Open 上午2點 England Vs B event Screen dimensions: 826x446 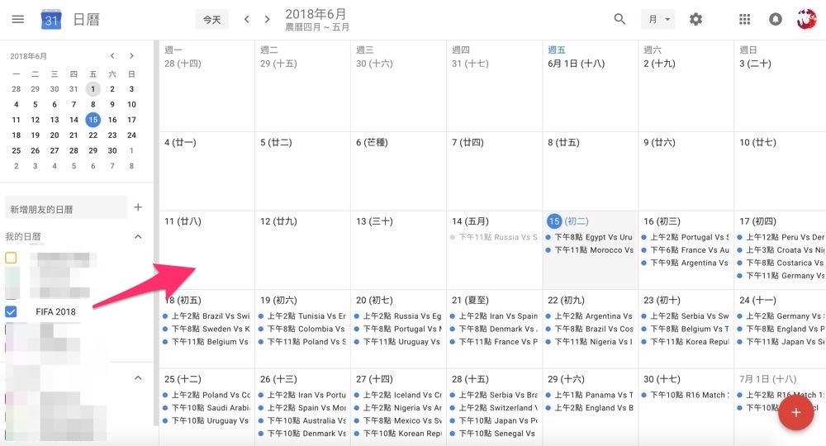(590, 407)
